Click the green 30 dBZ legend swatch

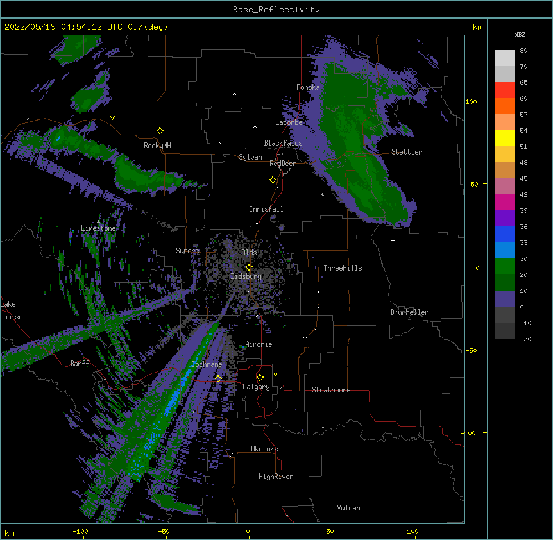coord(504,267)
